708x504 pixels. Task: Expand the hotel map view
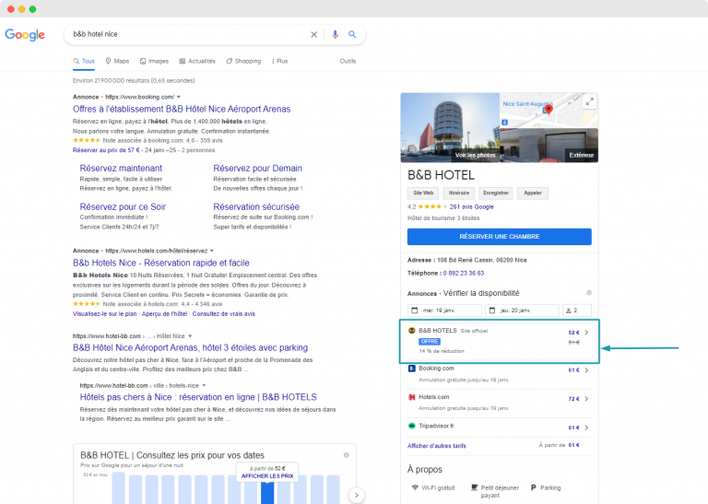tap(589, 102)
